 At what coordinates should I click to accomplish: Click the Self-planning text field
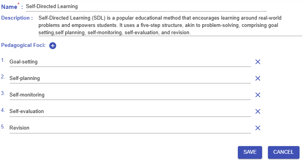tap(130, 78)
